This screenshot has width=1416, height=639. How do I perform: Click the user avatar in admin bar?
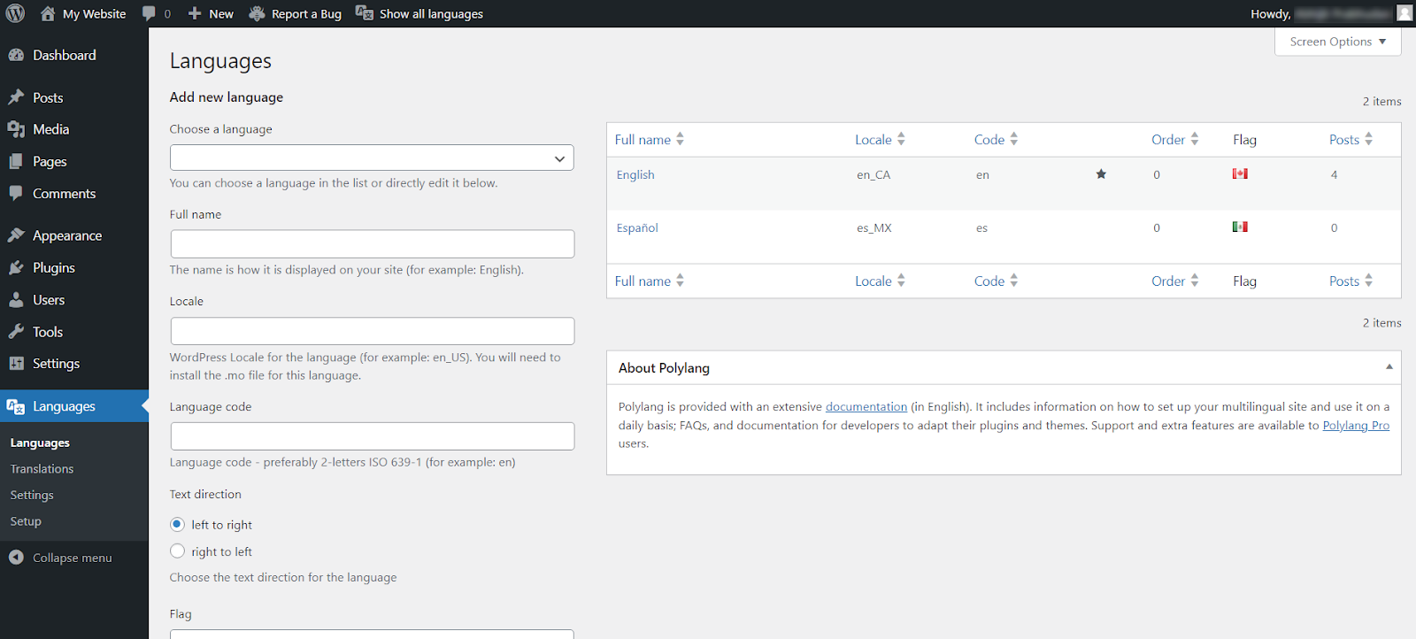point(1404,13)
